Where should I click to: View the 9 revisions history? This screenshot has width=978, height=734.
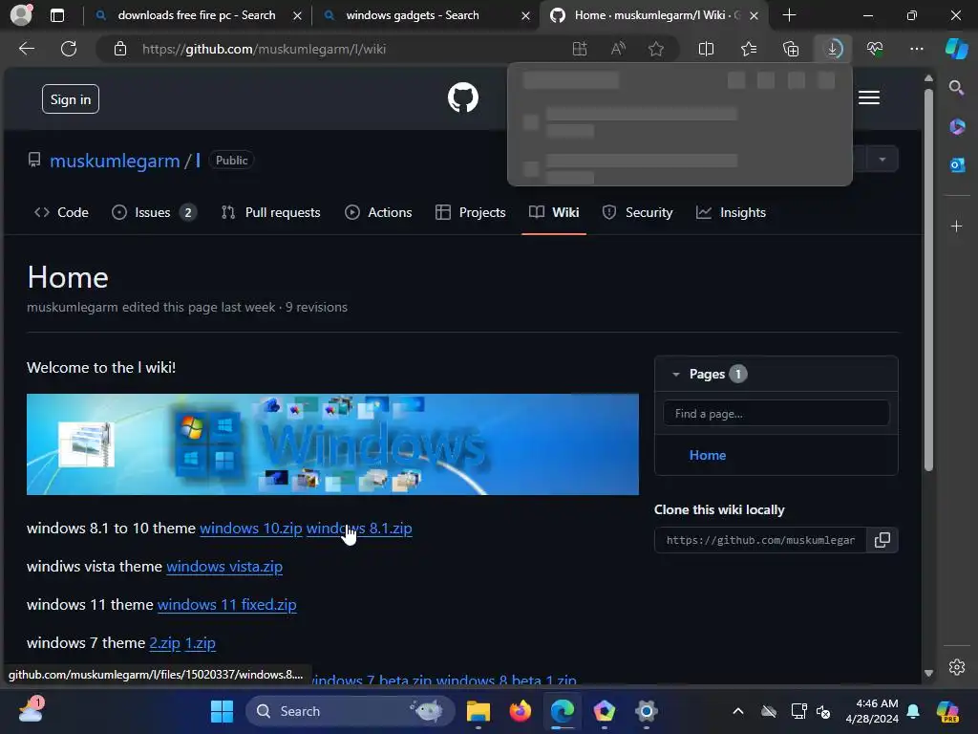(316, 307)
